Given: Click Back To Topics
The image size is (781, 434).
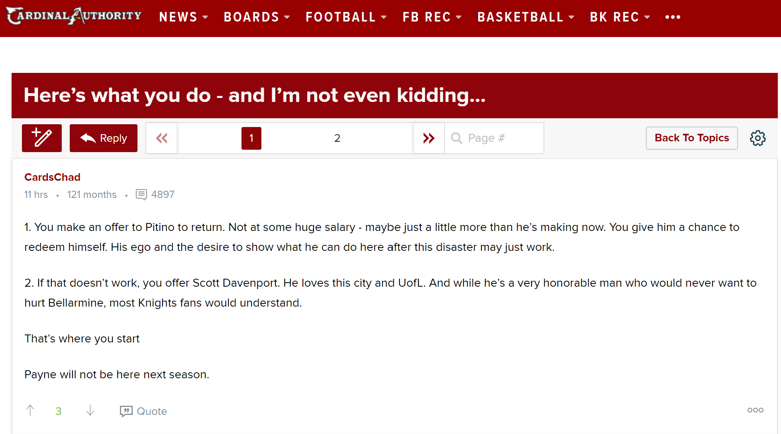Looking at the screenshot, I should (x=691, y=138).
